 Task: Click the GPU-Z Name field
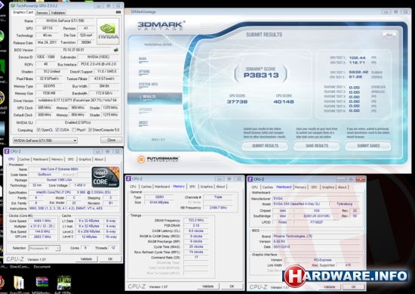point(65,20)
